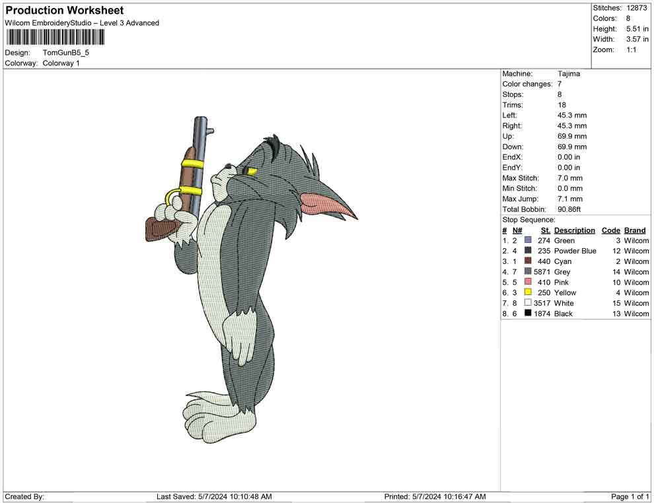
Task: Click the Total Bobbin value '90.86ft'
Action: (569, 209)
